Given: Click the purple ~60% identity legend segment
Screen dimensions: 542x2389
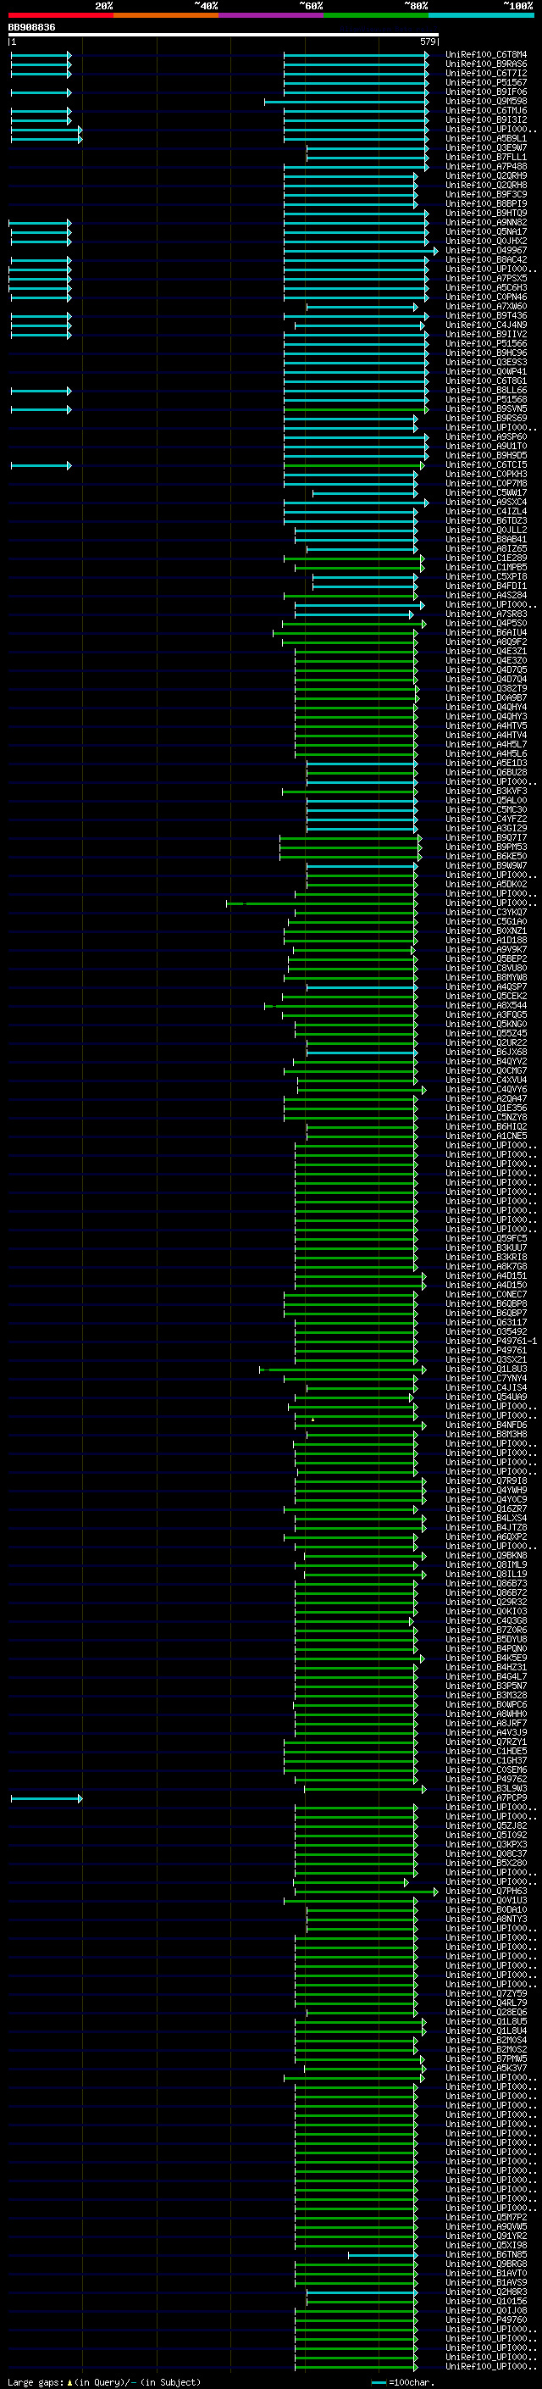Looking at the screenshot, I should (x=270, y=15).
